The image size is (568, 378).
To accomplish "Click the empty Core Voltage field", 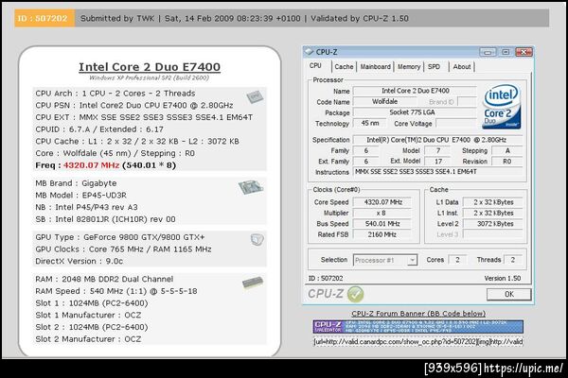I will pos(456,124).
